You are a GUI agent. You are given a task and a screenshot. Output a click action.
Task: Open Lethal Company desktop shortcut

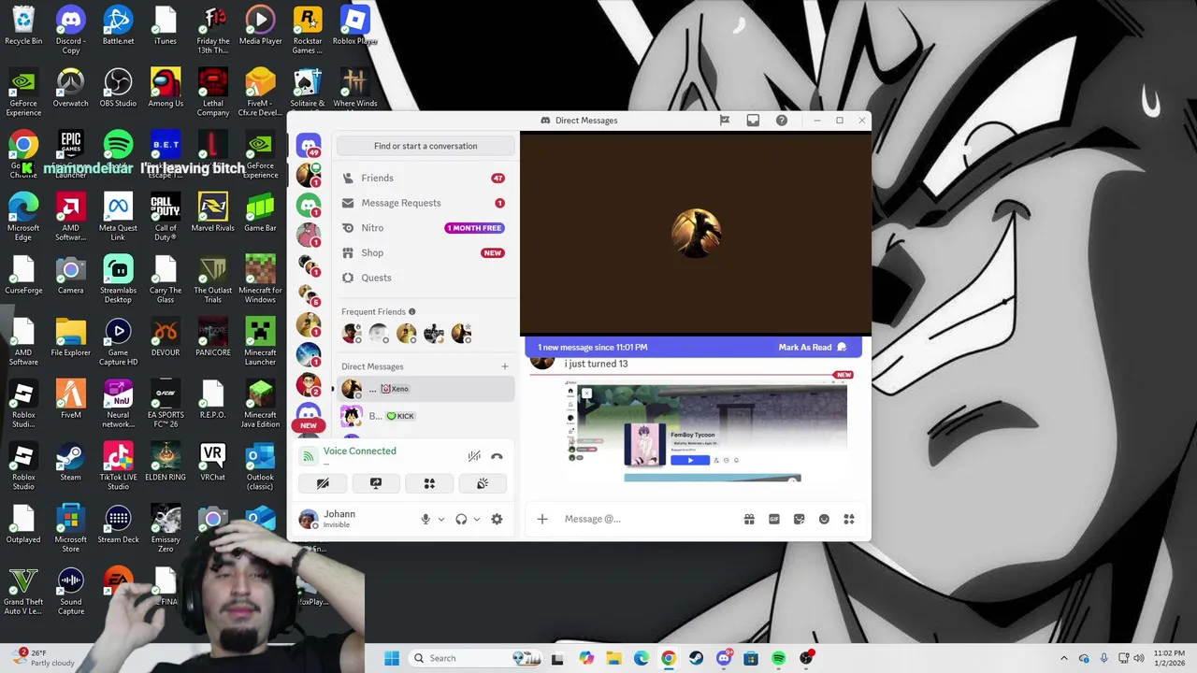click(x=212, y=93)
